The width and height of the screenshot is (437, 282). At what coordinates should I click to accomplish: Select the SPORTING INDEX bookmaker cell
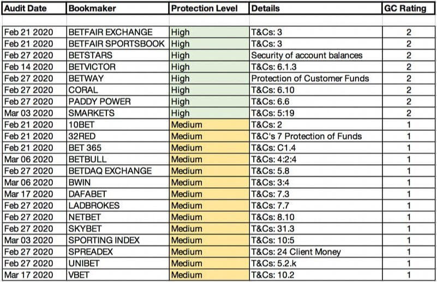point(117,240)
